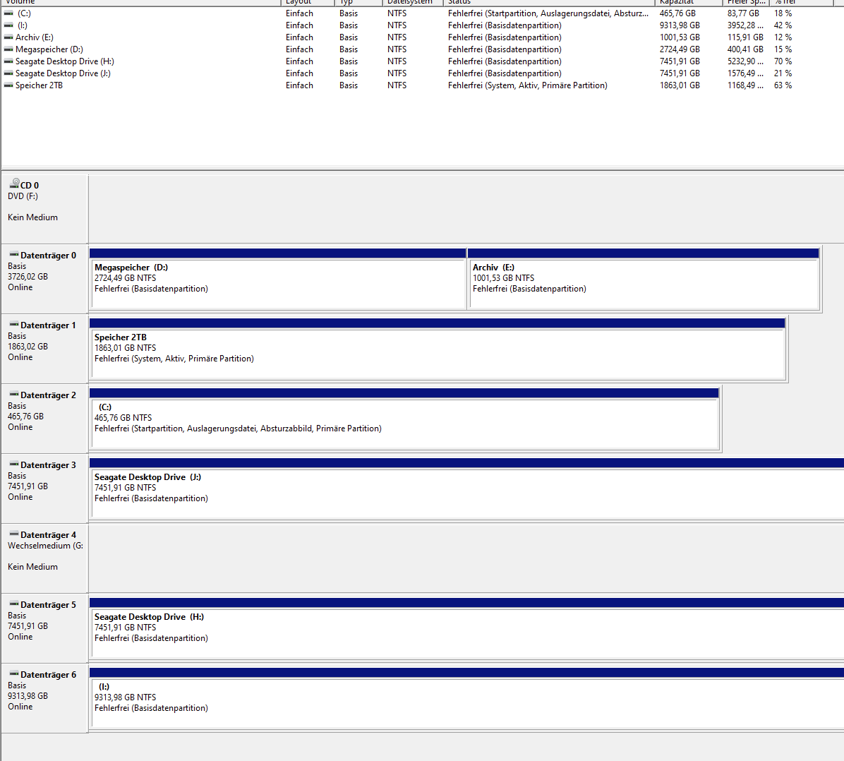Click the drive icon beside Speicher 2TB list row
844x761 pixels.
click(x=8, y=85)
